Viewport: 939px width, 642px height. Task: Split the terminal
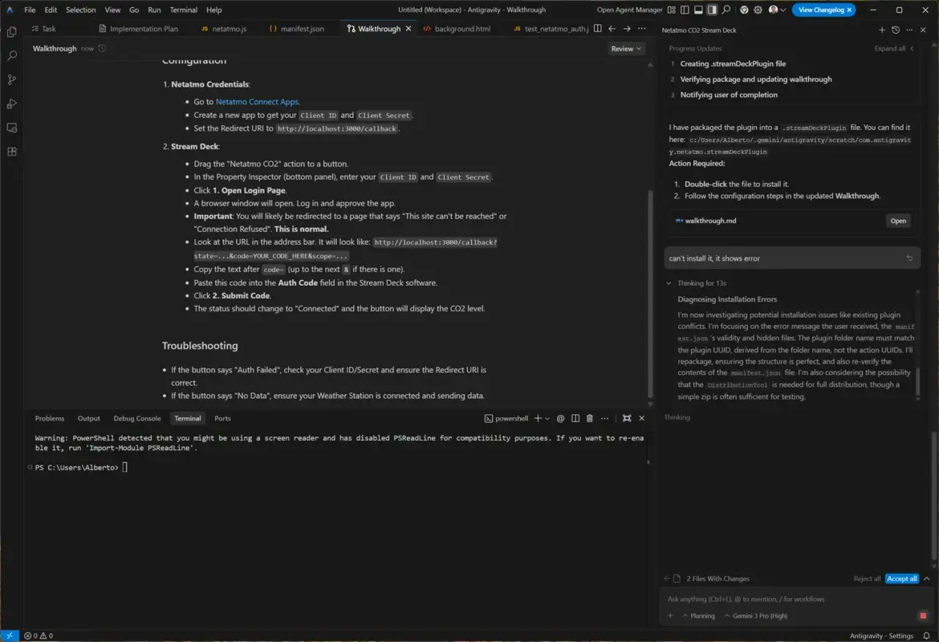point(575,418)
